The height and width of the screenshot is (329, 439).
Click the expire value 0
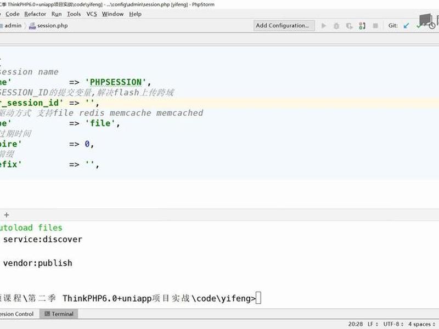[87, 144]
